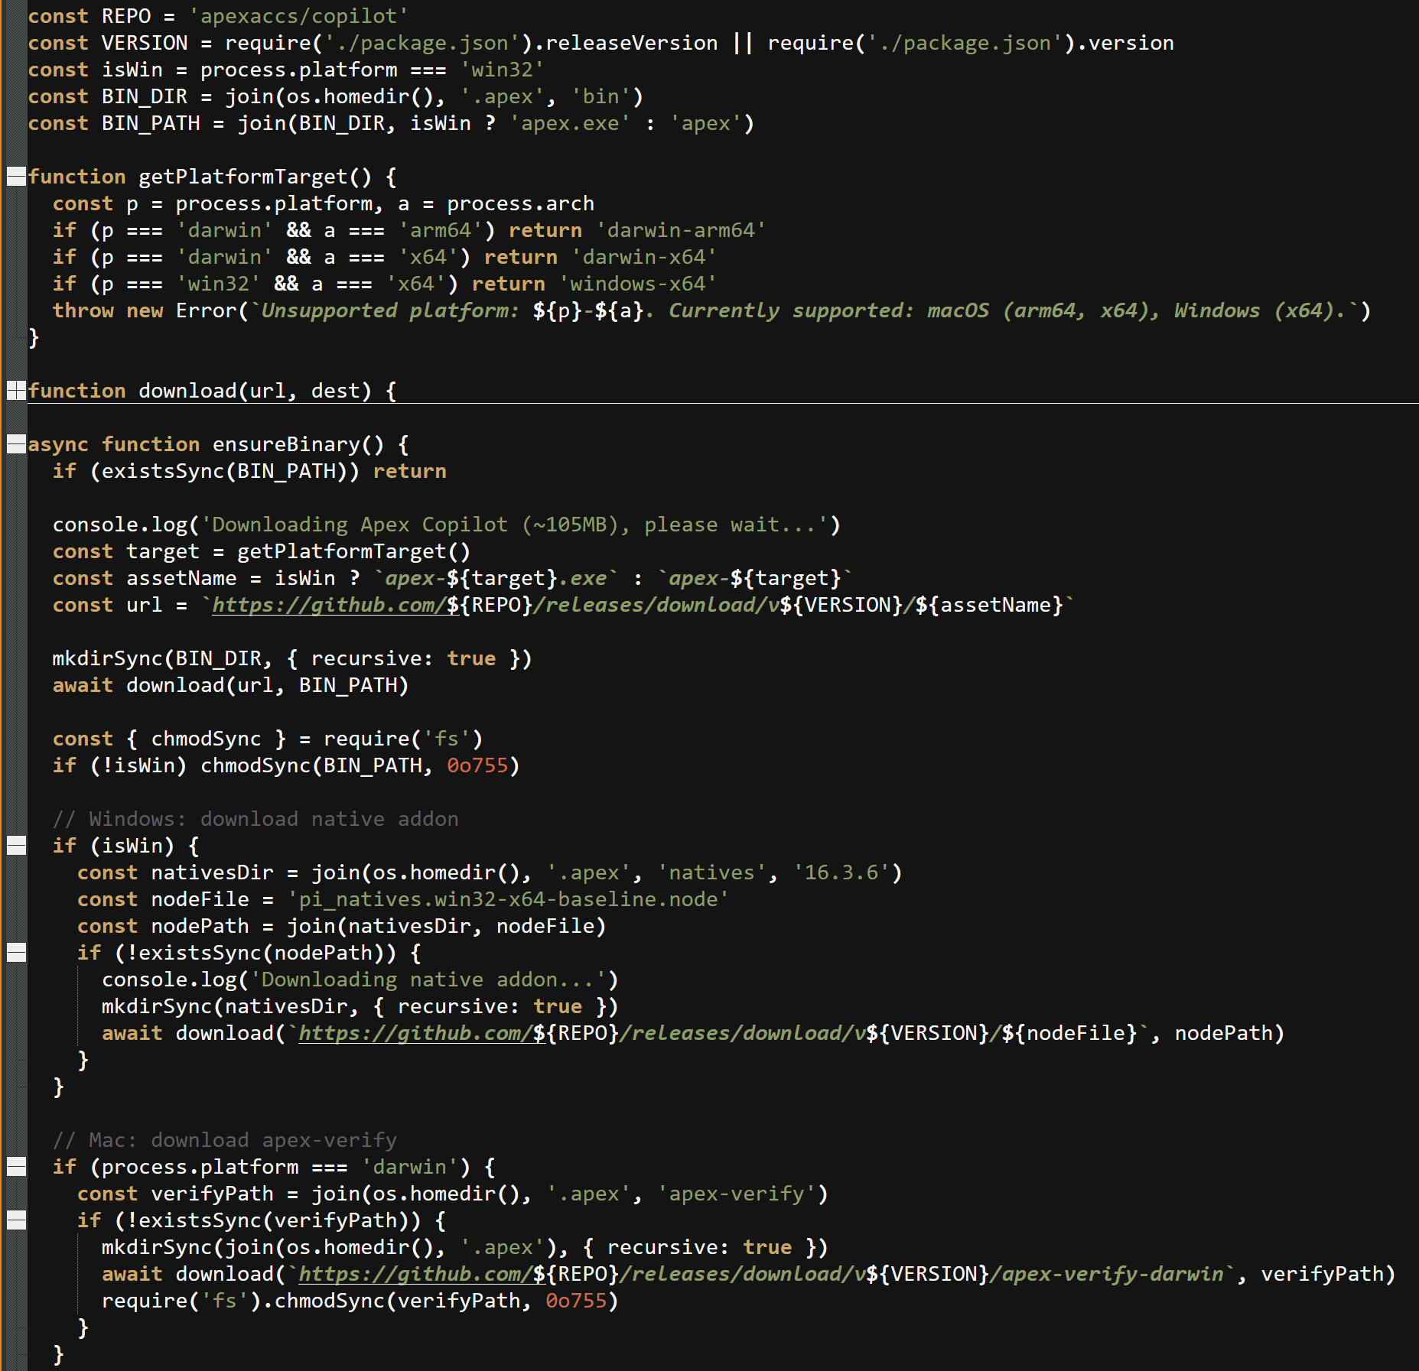Click process.arch in the getPlatformTarget body
1419x1371 pixels.
point(520,203)
